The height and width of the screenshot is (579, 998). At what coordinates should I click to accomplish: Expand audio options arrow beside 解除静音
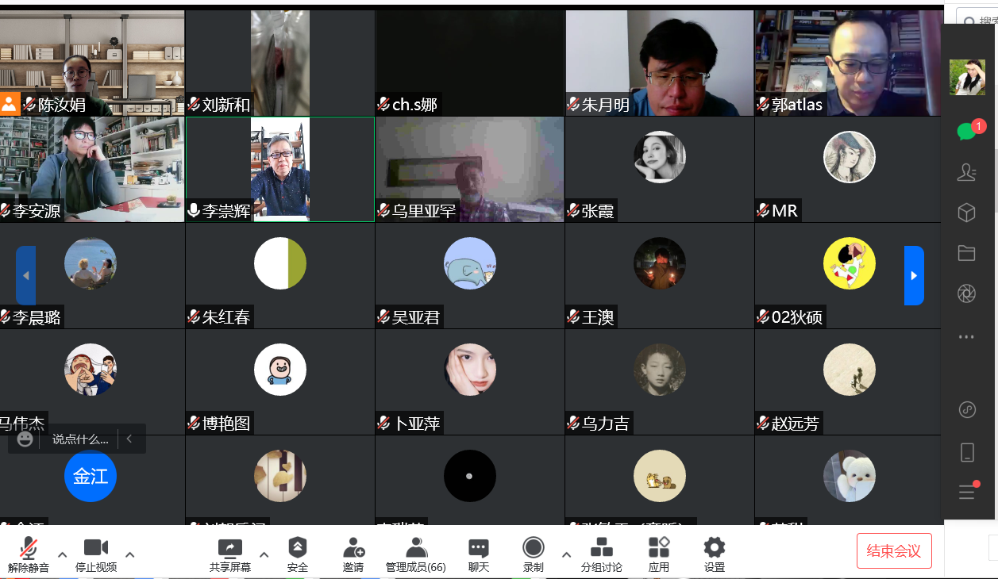coord(62,554)
